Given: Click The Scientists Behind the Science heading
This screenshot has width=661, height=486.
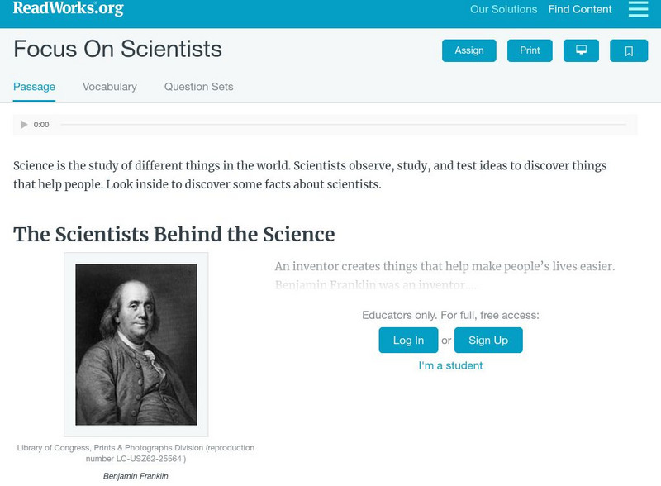Looking at the screenshot, I should click(174, 234).
